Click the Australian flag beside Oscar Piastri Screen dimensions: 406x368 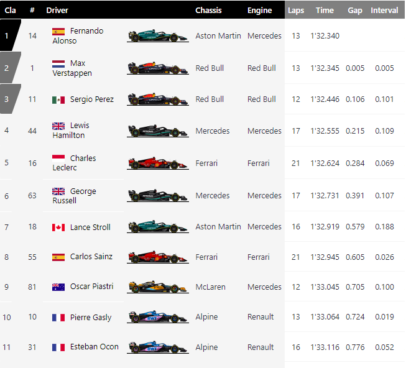[x=58, y=287]
